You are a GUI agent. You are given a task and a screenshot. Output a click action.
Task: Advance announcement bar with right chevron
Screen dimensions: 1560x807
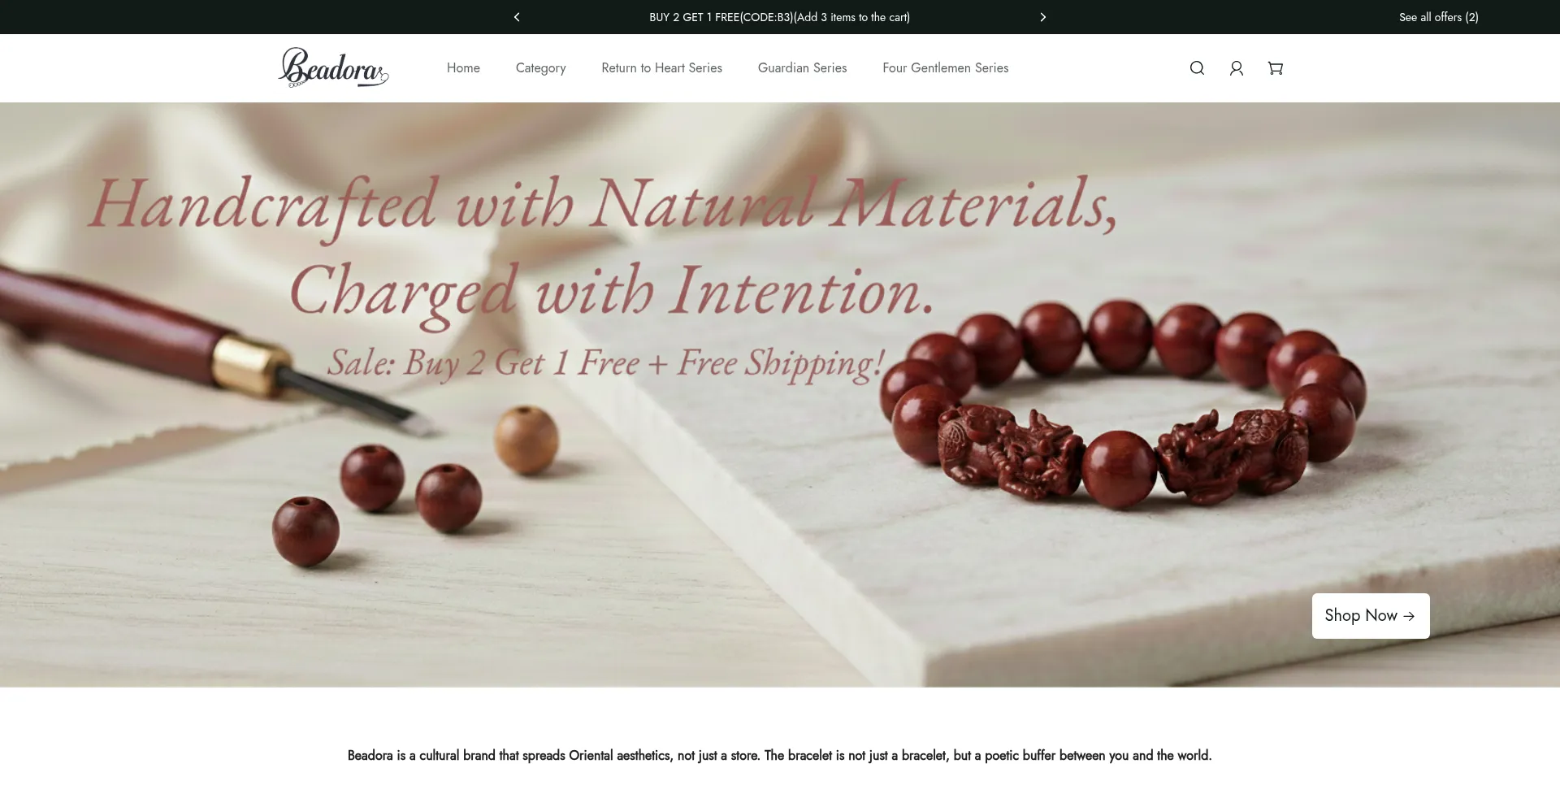point(1043,17)
